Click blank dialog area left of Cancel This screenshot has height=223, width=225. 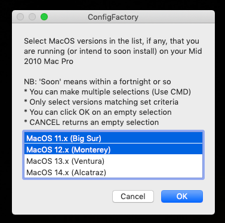point(64,196)
